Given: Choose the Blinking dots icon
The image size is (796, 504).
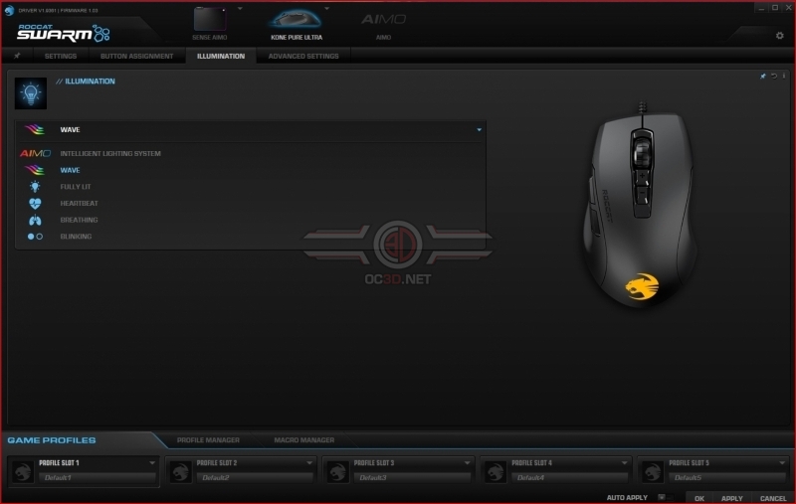Looking at the screenshot, I should (x=35, y=237).
